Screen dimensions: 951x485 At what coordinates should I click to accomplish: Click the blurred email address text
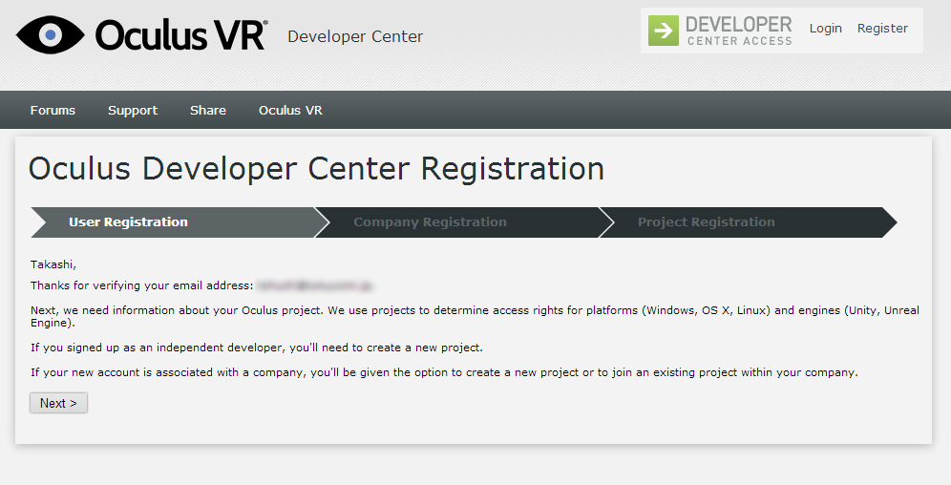[x=314, y=285]
